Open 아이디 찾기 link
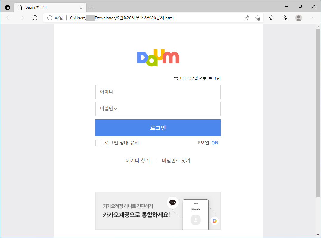 pos(138,161)
